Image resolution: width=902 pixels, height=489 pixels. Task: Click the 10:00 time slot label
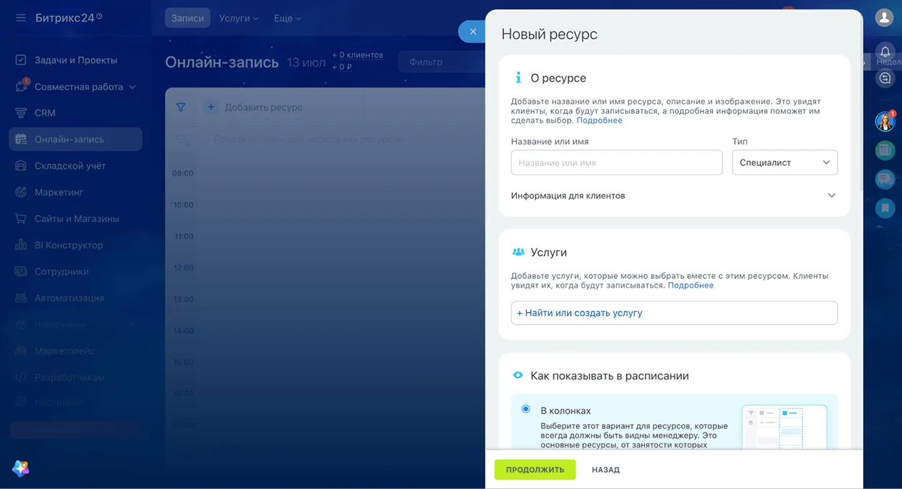[183, 205]
